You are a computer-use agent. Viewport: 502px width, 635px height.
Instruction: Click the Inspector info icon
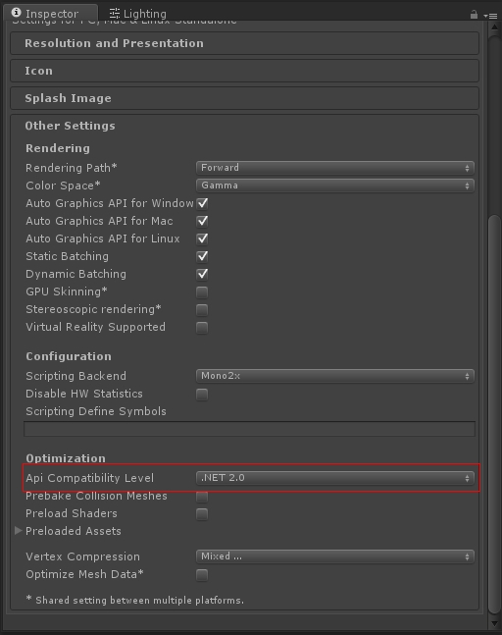(x=17, y=13)
